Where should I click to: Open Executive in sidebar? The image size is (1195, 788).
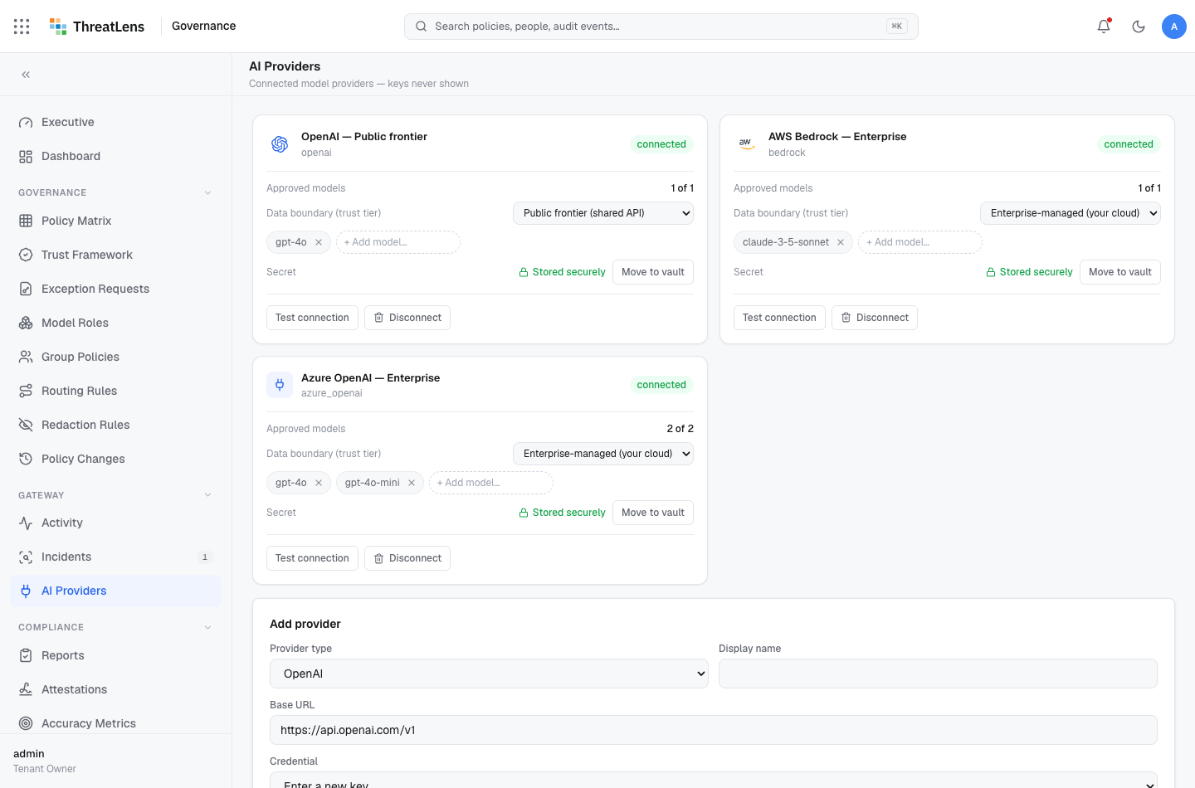(x=116, y=122)
